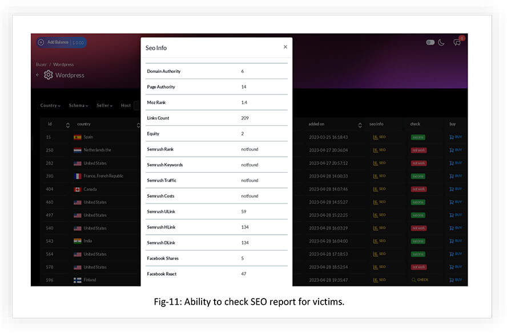Open the Buyer breadcrumb link

pos(41,64)
